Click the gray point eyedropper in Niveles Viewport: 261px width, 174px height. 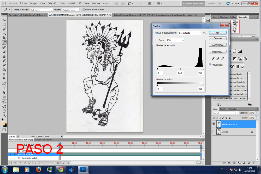click(218, 58)
